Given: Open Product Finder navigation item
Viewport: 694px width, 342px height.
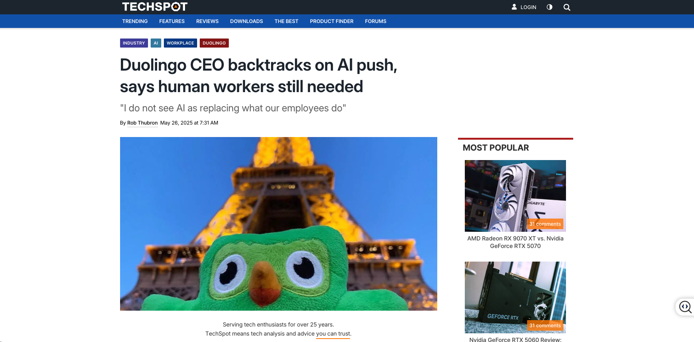Looking at the screenshot, I should pos(332,21).
